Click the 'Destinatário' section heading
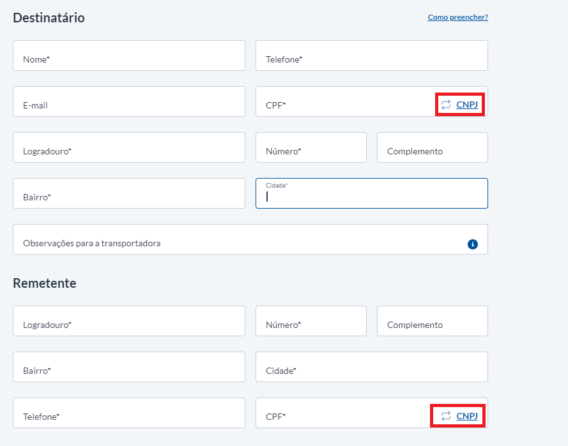Screen dimensions: 568x446 point(49,18)
